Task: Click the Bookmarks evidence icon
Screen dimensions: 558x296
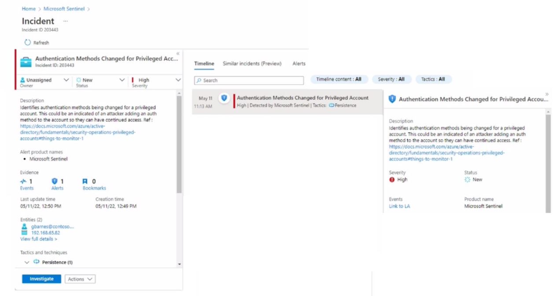Action: pos(85,181)
